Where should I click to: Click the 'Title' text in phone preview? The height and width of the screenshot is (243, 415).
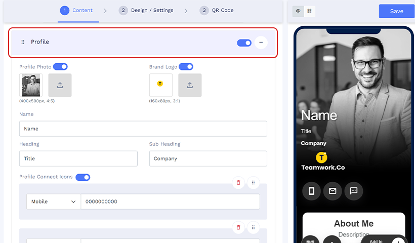pyautogui.click(x=306, y=131)
